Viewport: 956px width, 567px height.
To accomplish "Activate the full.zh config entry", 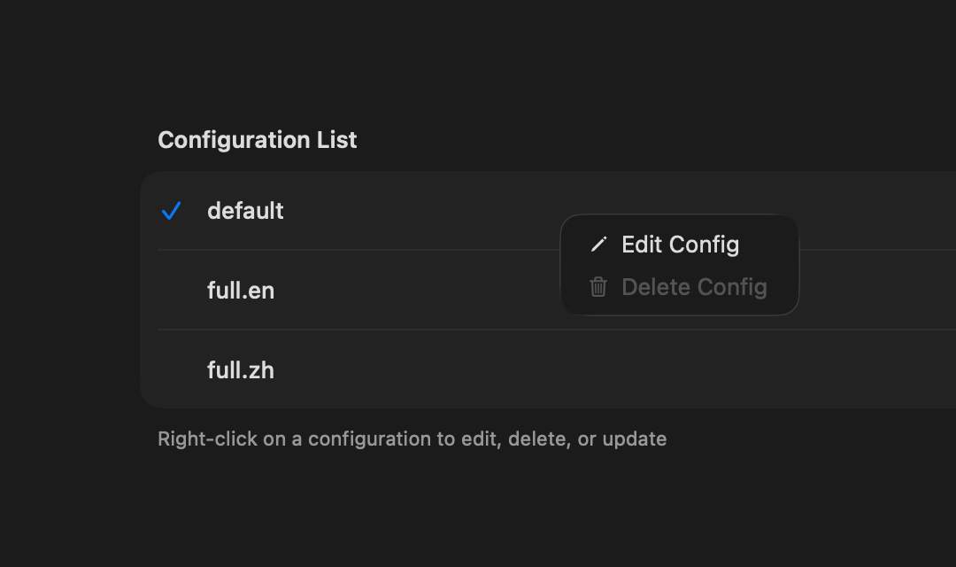I will point(354,370).
